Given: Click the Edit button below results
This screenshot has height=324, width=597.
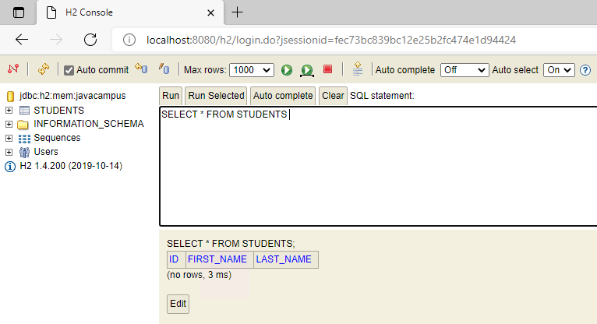Looking at the screenshot, I should (178, 304).
